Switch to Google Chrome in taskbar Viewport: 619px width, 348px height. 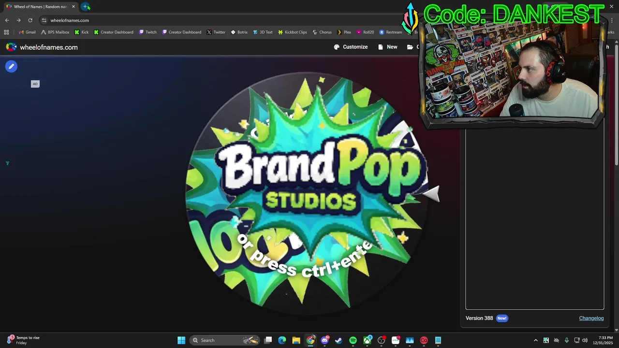(x=310, y=340)
